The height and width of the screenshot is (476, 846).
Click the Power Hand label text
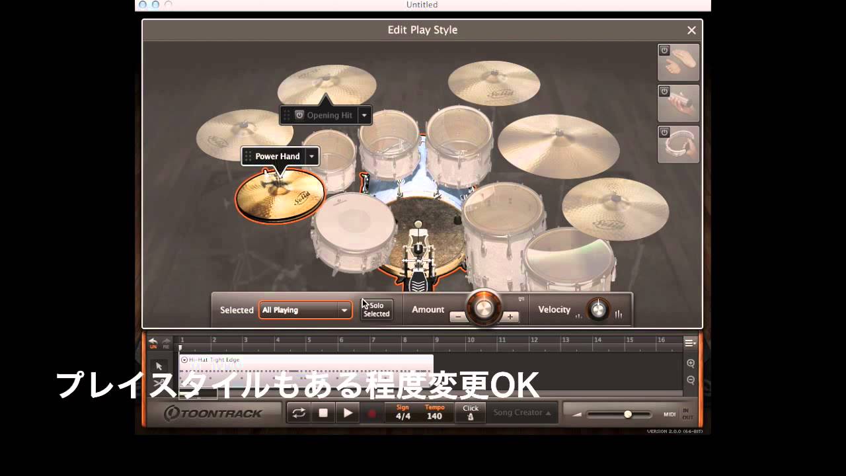pyautogui.click(x=278, y=156)
